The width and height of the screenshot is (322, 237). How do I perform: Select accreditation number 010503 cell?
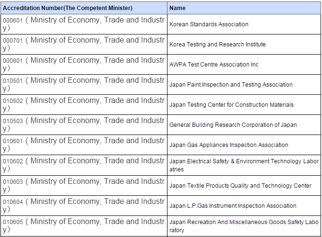[84, 124]
